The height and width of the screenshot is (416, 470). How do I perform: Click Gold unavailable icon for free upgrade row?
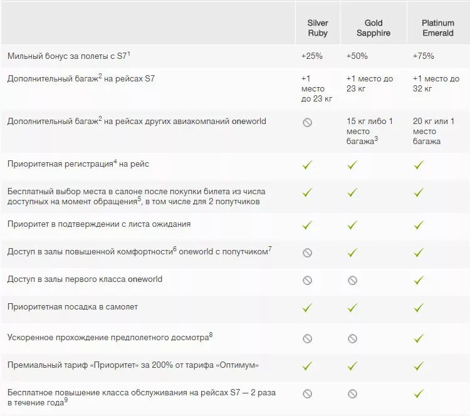(352, 394)
